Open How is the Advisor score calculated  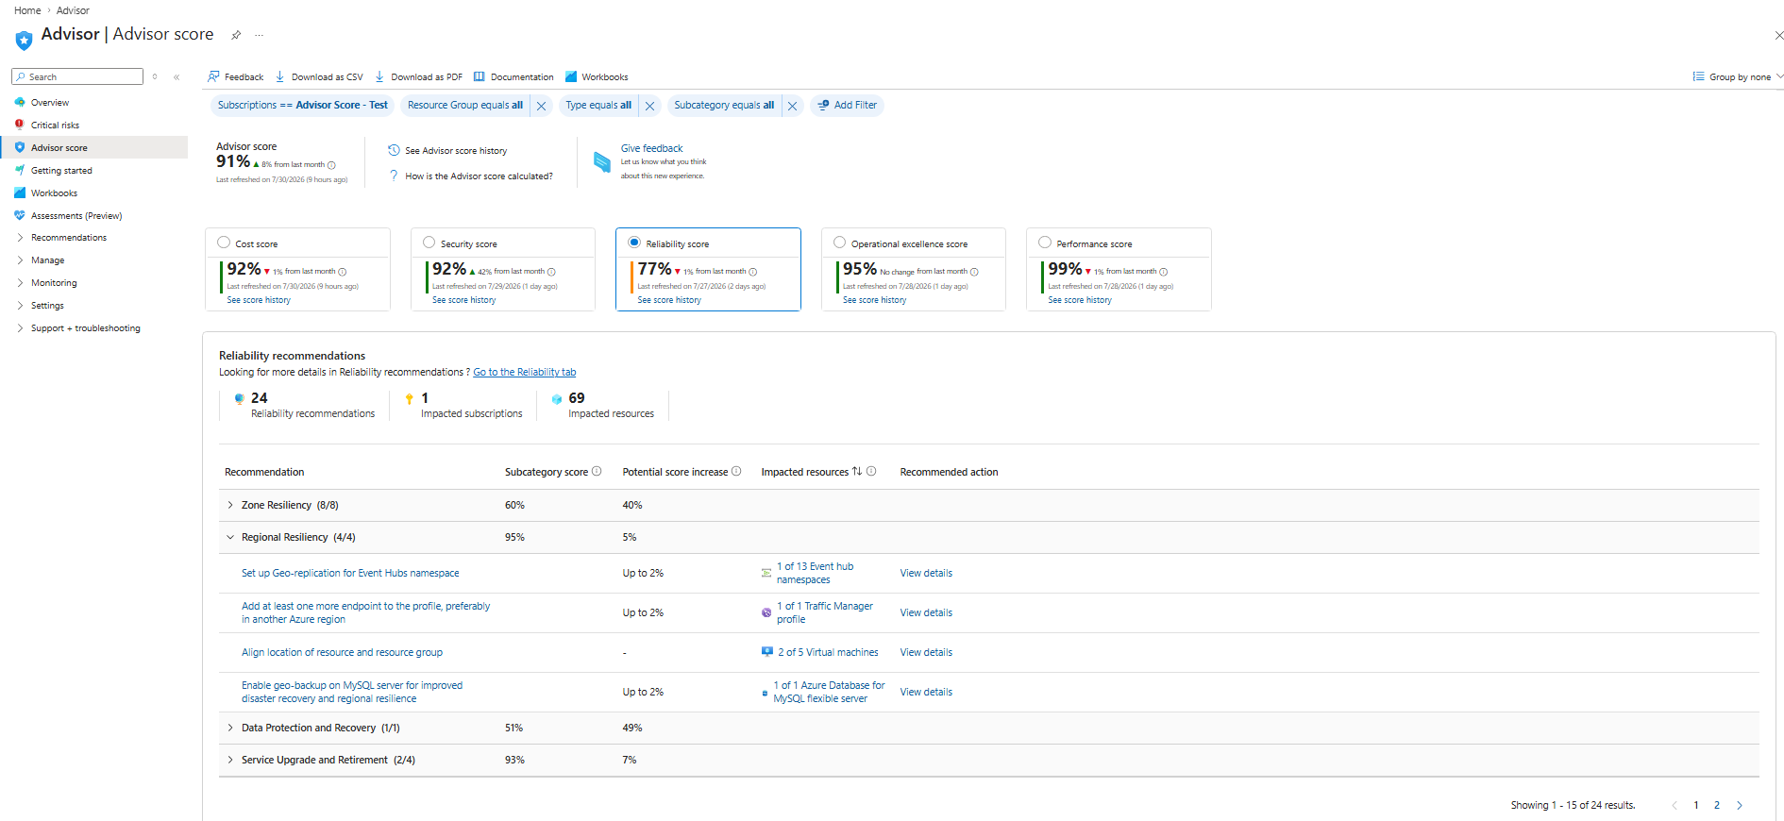tap(479, 176)
